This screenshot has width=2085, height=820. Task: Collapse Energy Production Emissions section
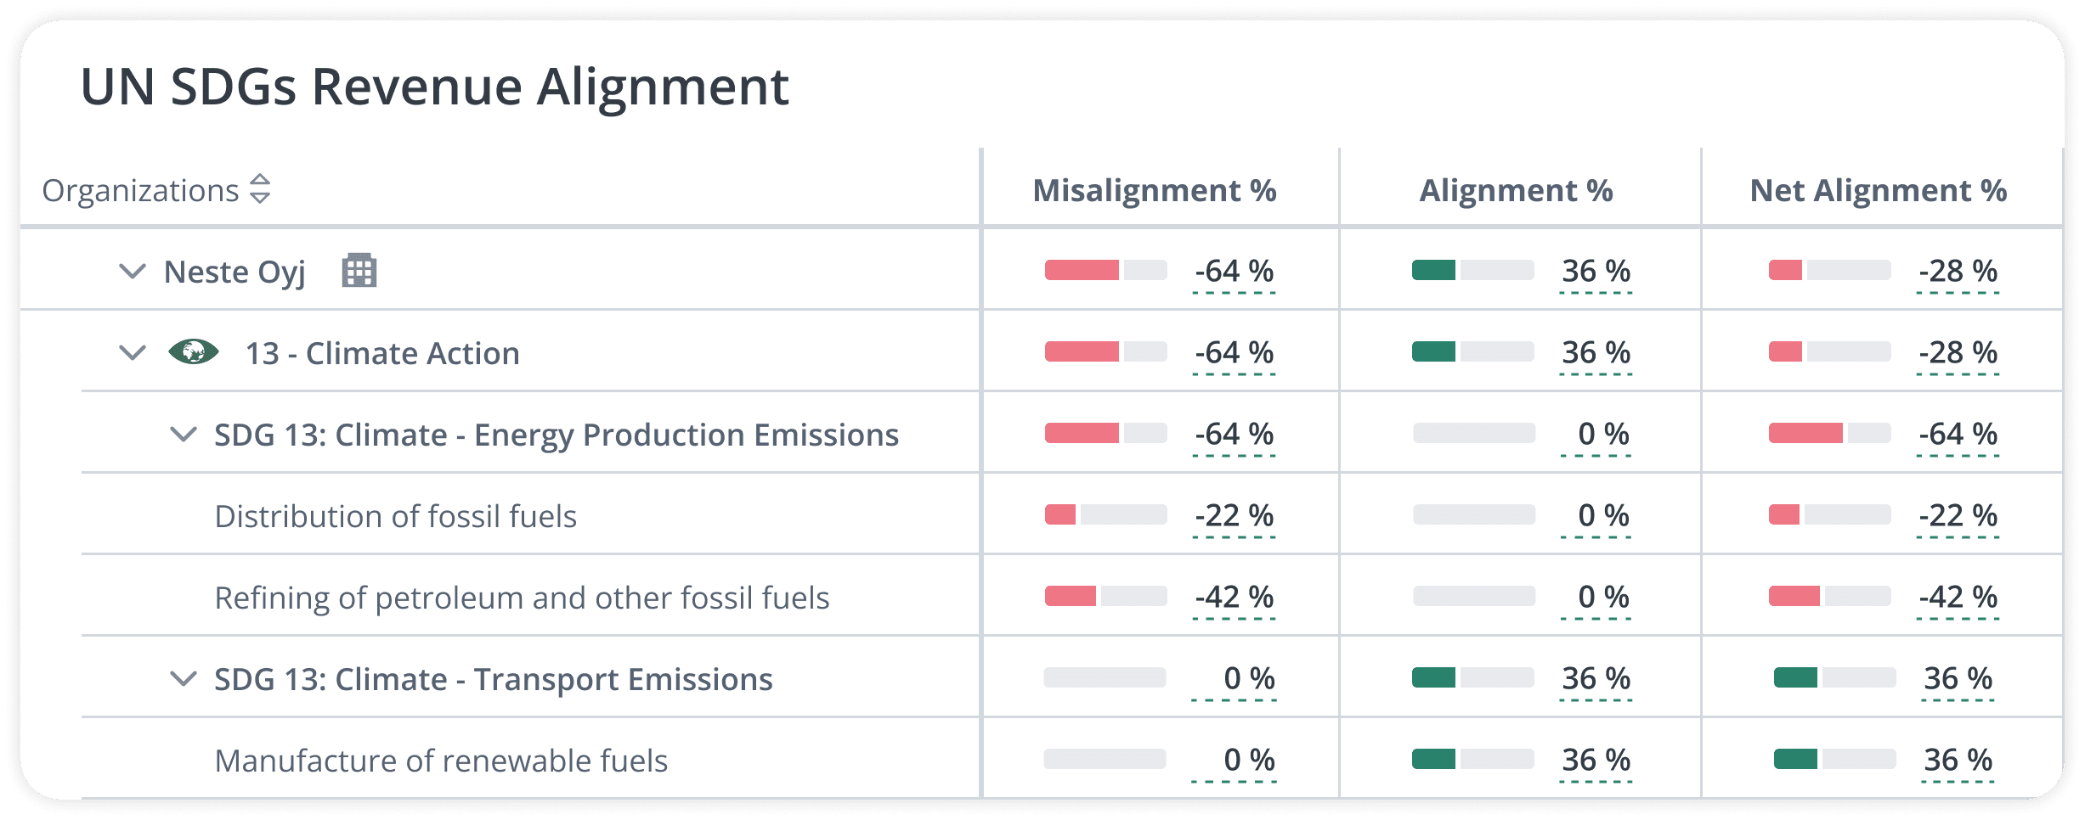(184, 435)
